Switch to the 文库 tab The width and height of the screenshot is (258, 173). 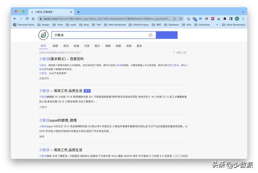87,46
